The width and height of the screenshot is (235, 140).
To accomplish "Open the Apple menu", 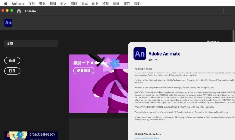I will (x=6, y=3).
